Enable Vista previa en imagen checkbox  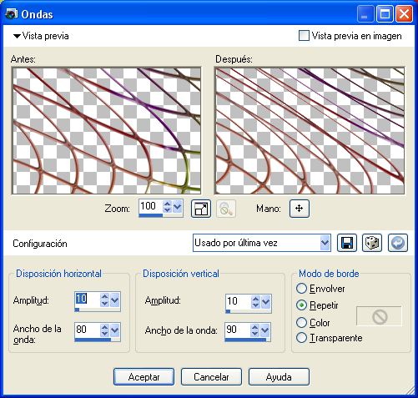[x=304, y=36]
